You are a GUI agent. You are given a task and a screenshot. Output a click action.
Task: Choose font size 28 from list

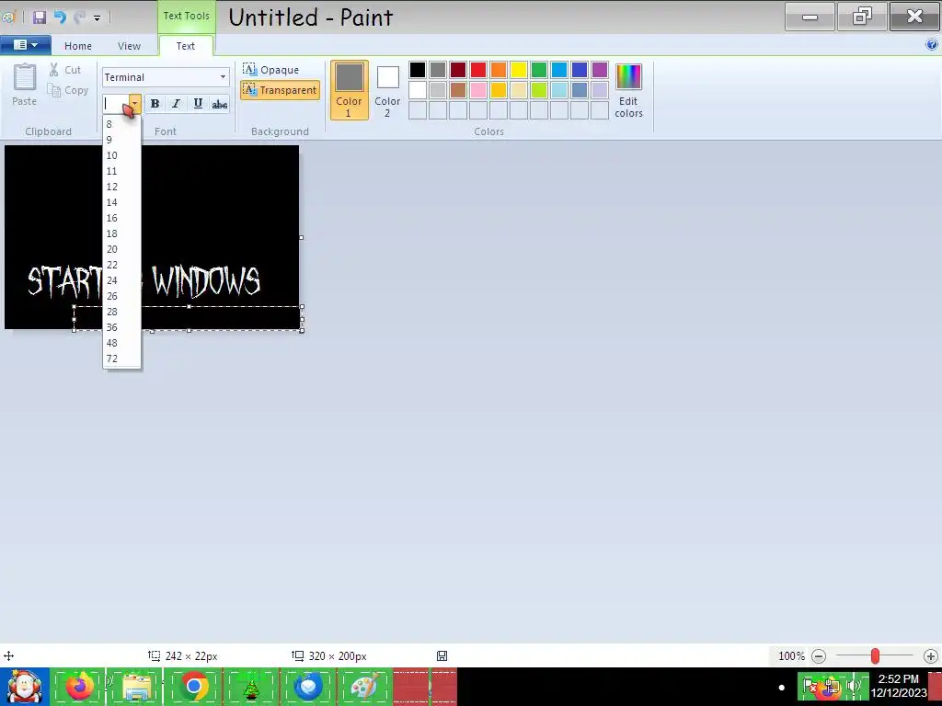122,312
